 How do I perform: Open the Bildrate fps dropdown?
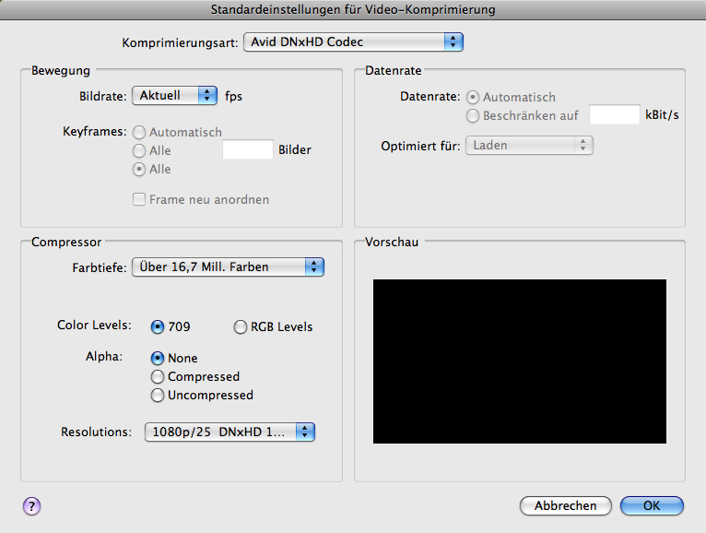pyautogui.click(x=174, y=95)
